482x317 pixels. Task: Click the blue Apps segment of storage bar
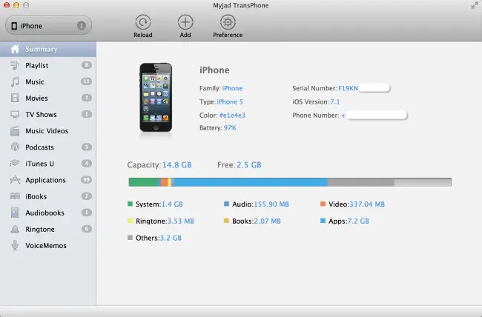coord(251,182)
